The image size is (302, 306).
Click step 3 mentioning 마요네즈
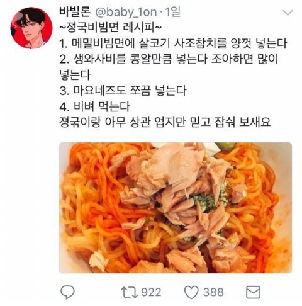[123, 91]
